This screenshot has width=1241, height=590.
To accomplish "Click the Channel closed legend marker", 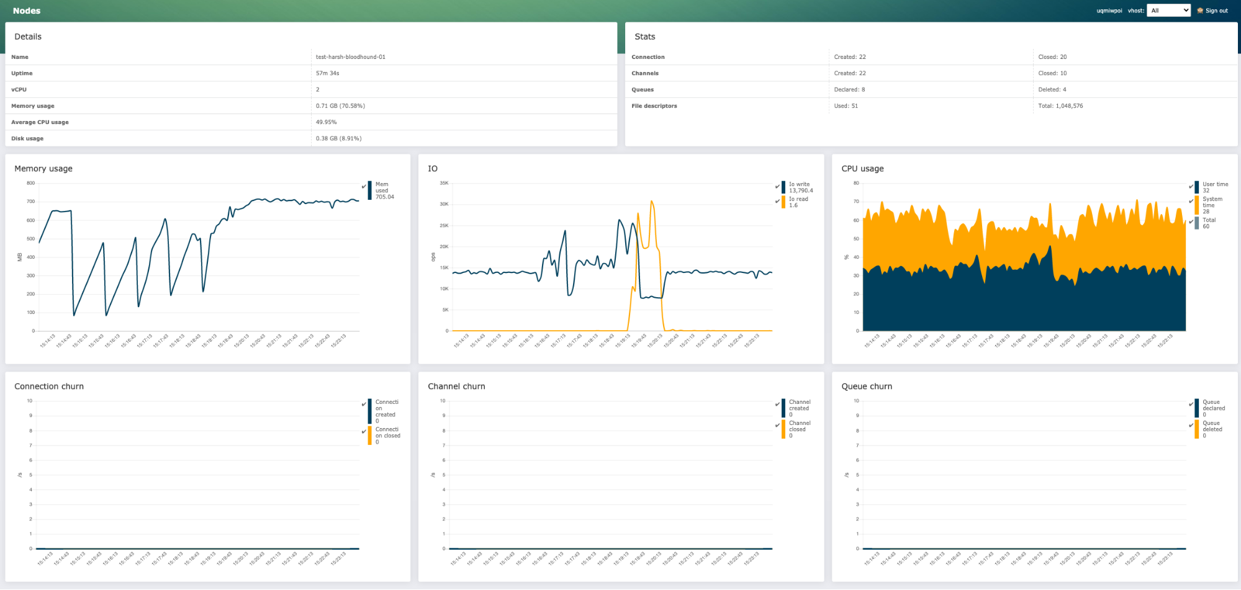I will 782,429.
